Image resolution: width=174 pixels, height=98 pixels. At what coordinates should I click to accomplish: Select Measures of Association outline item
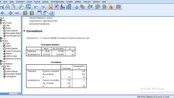(13, 59)
